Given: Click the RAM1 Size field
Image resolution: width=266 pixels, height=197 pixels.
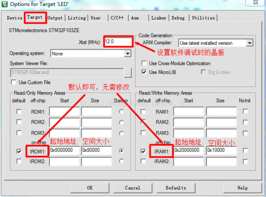Looking at the screenshot, I should 221,111.
